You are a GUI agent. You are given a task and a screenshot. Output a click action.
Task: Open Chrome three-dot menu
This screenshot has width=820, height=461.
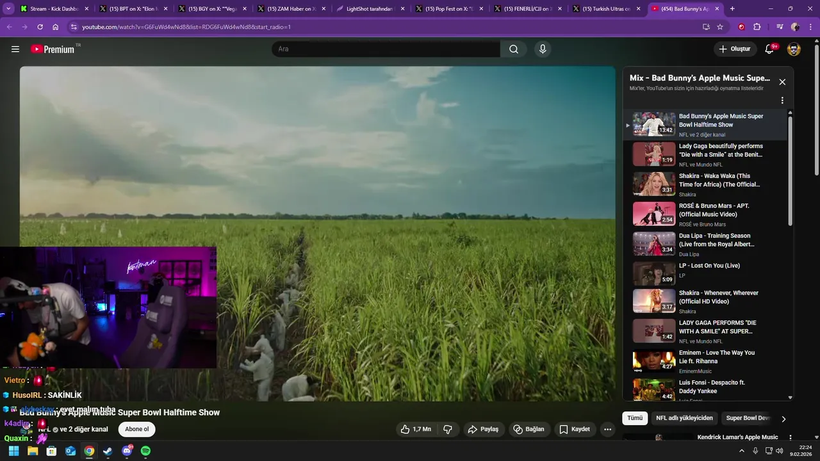811,27
